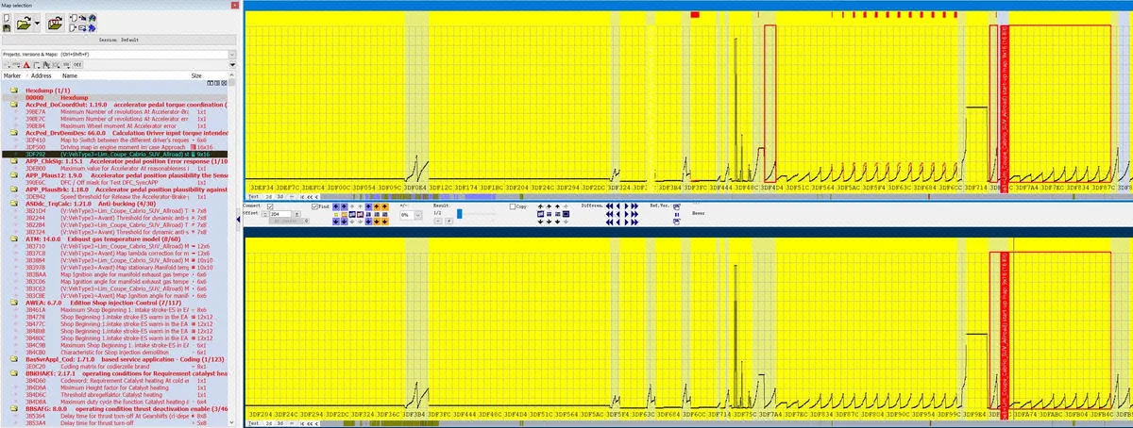Open the filter options dropdown arrow at right of filter bar
Screen dimensions: 1133x428
[x=231, y=65]
